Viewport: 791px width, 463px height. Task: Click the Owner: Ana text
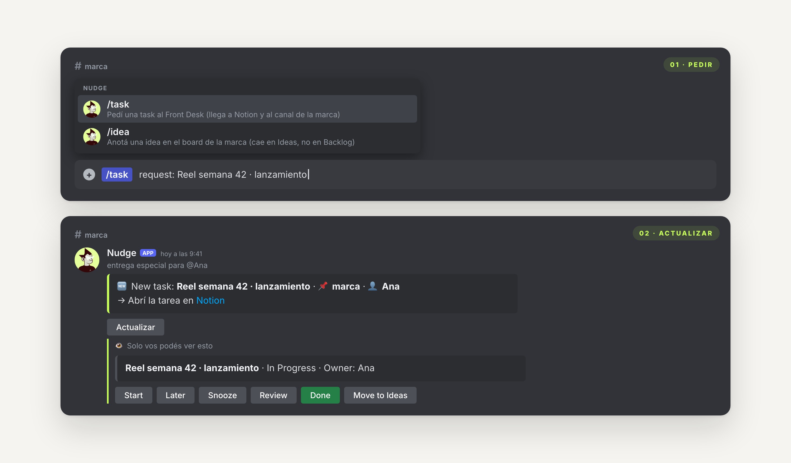tap(349, 368)
